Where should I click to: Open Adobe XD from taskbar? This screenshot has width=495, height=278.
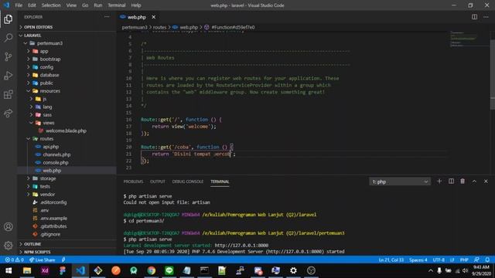click(x=45, y=270)
